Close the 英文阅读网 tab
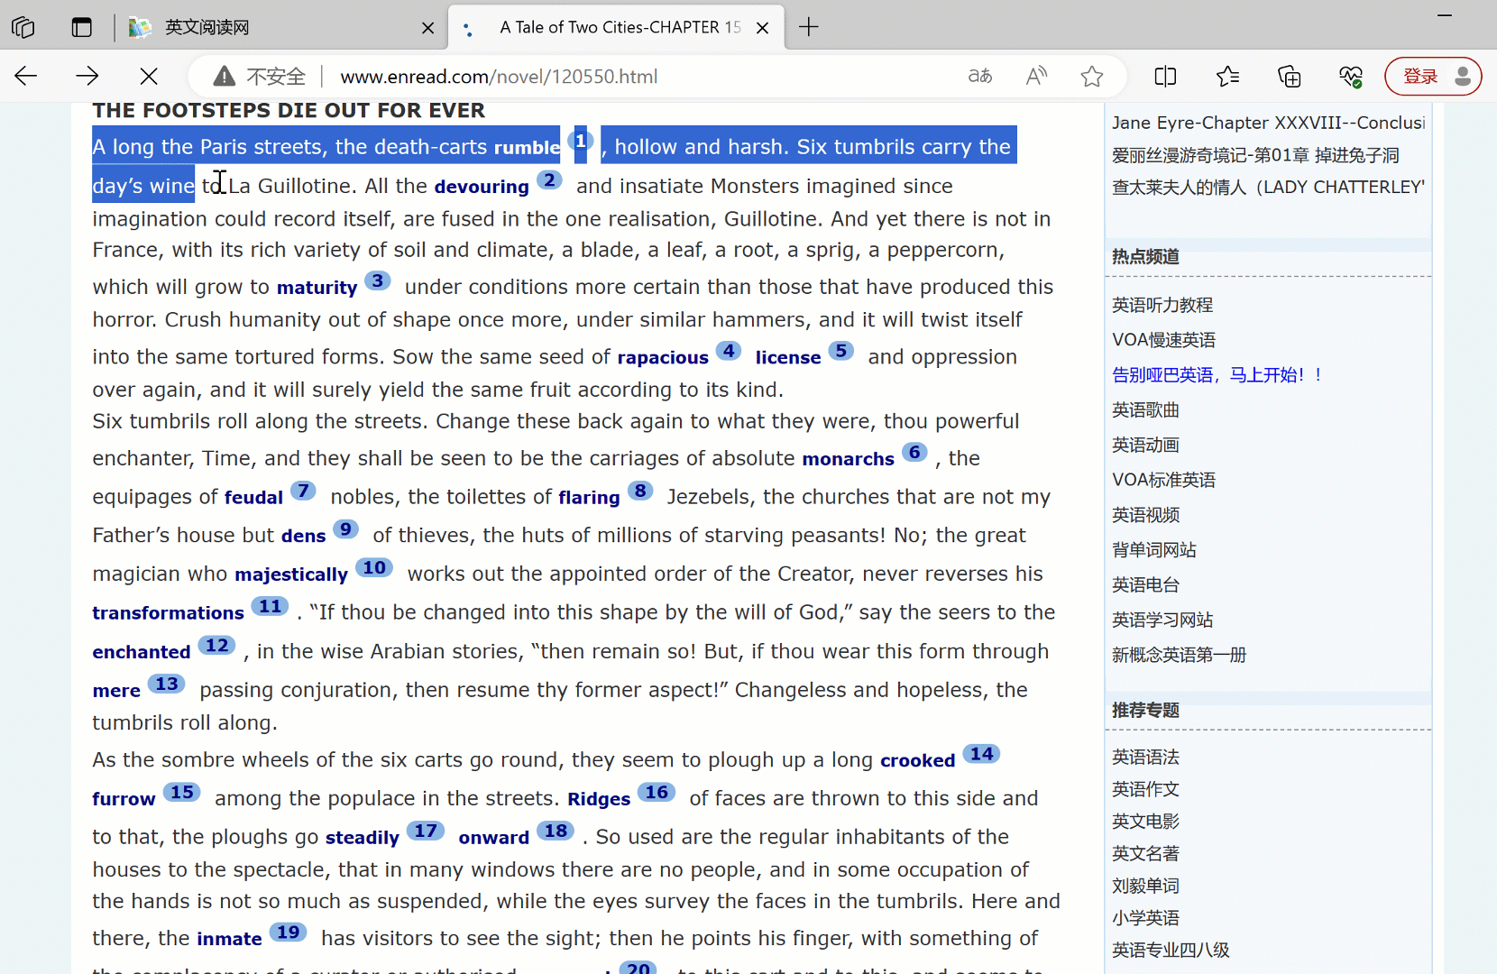The image size is (1497, 974). tap(427, 28)
